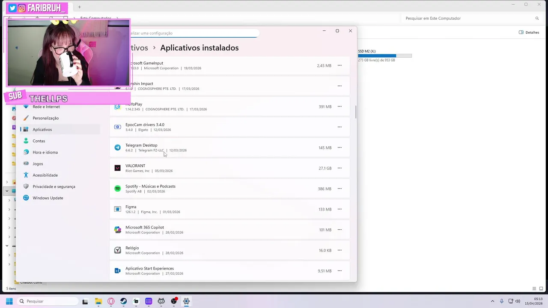The height and width of the screenshot is (308, 548).
Task: Click the 'Aplicativos instalados' page heading
Action: pos(200,48)
